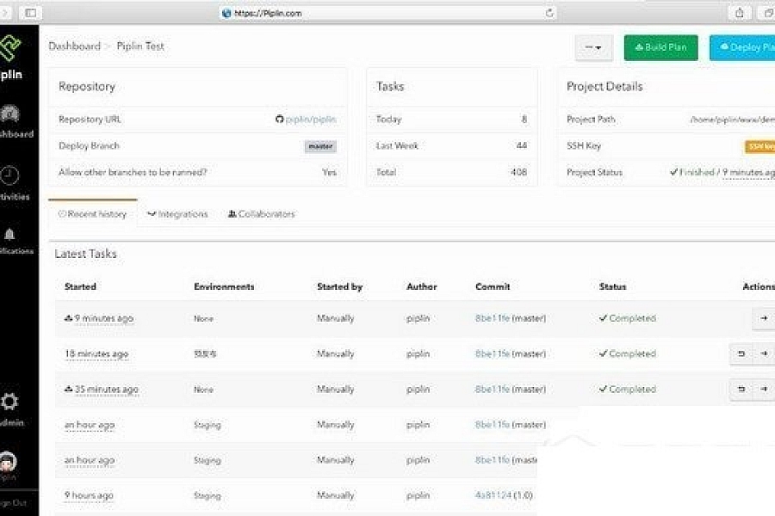Screen dimensions: 775x516
Task: Click the master branch badge
Action: [x=320, y=146]
